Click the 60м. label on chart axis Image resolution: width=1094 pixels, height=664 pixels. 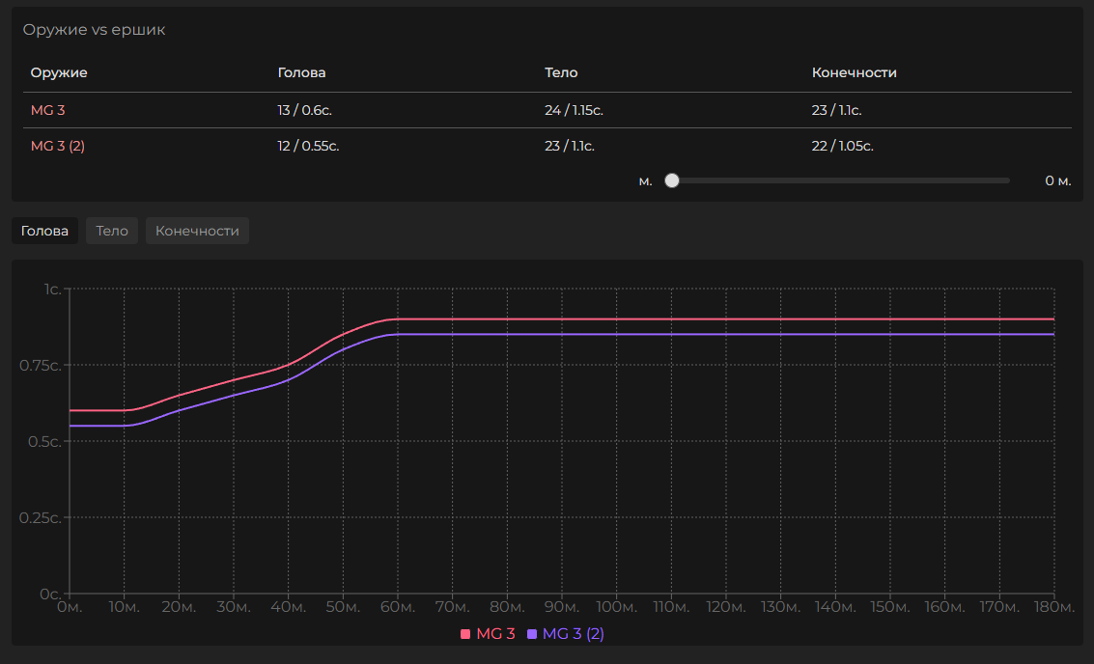click(x=398, y=607)
